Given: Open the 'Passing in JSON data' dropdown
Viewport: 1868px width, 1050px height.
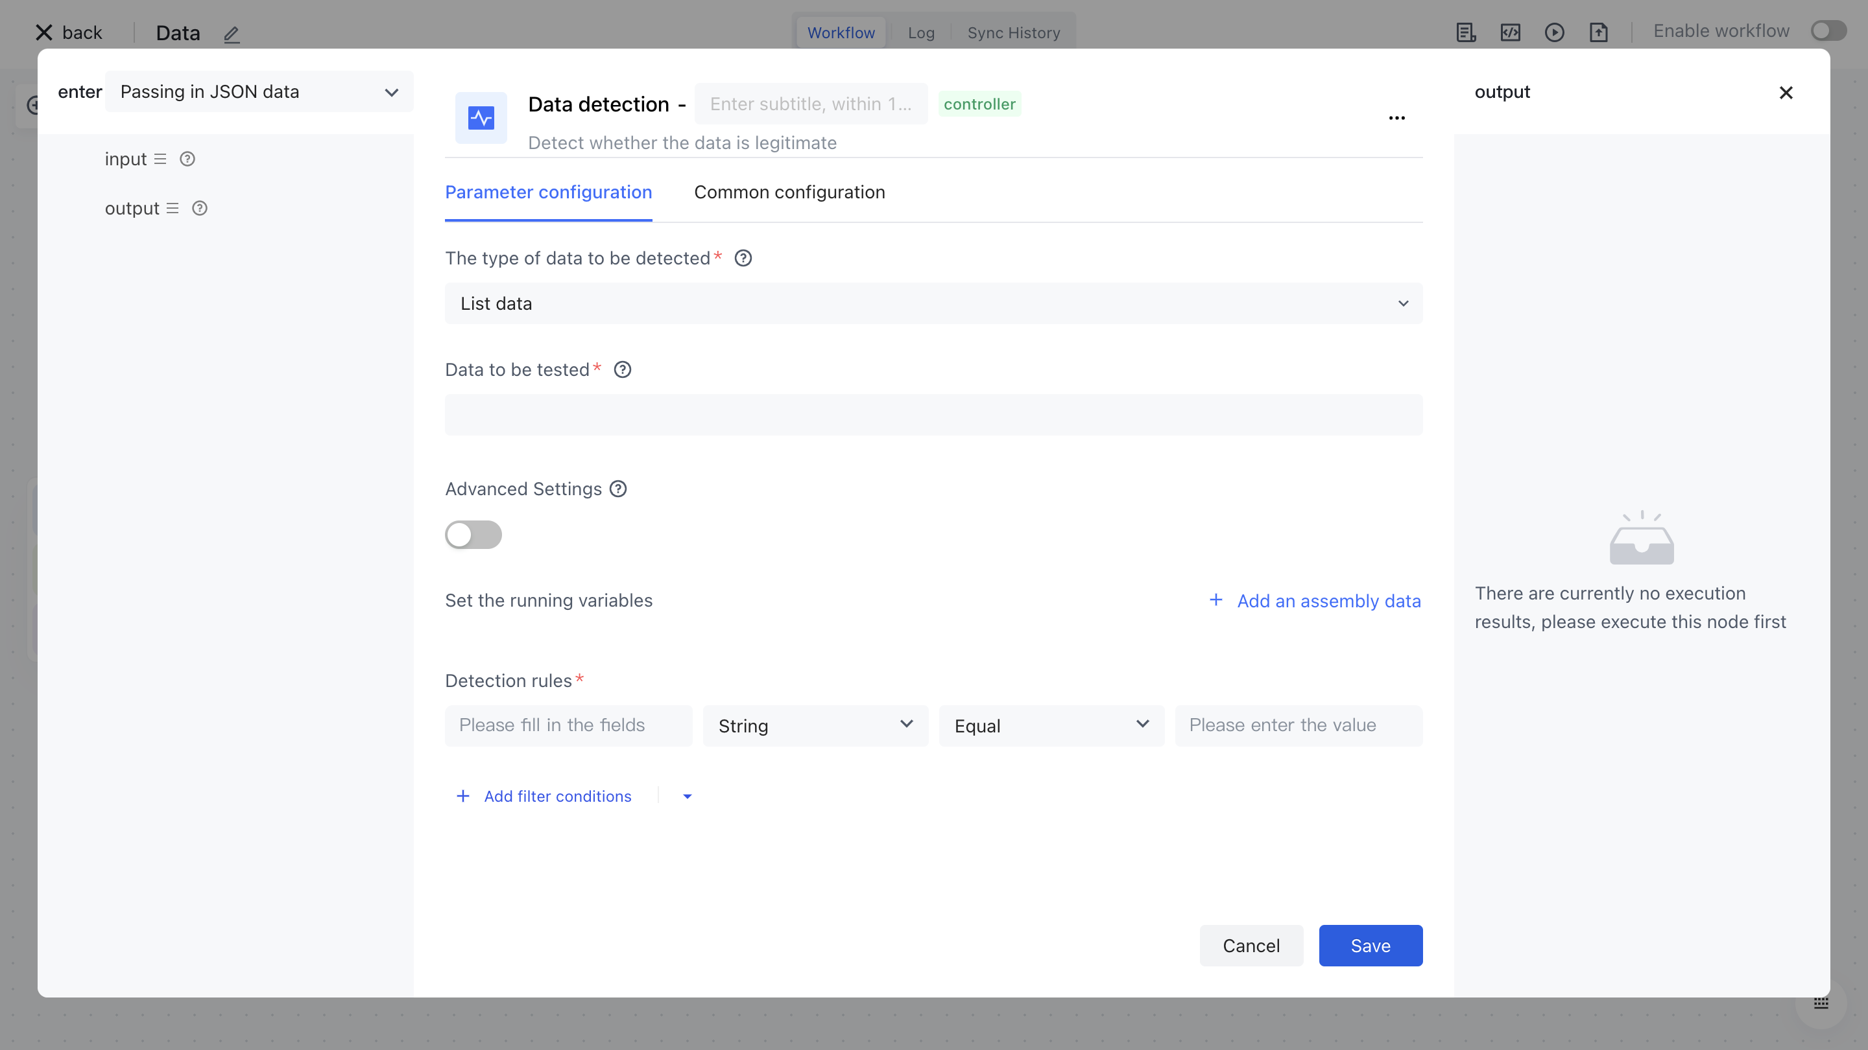Looking at the screenshot, I should coord(259,91).
